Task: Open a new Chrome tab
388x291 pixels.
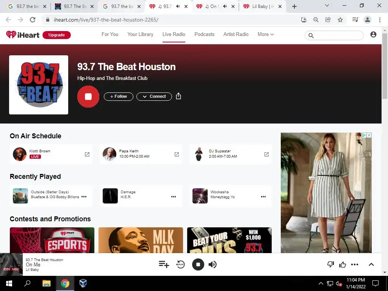Action: (294, 6)
